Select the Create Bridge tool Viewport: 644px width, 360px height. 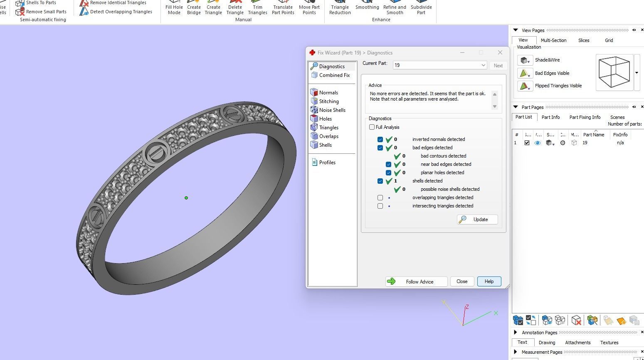pyautogui.click(x=194, y=7)
